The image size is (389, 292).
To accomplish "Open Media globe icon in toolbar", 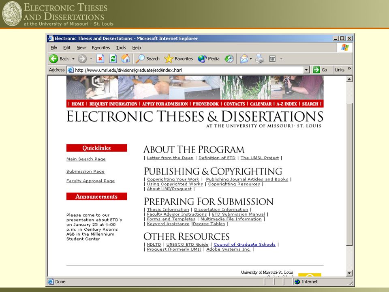I will pyautogui.click(x=202, y=59).
